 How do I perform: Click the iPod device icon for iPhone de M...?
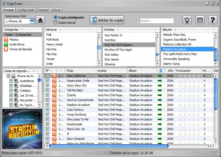click(x=14, y=76)
